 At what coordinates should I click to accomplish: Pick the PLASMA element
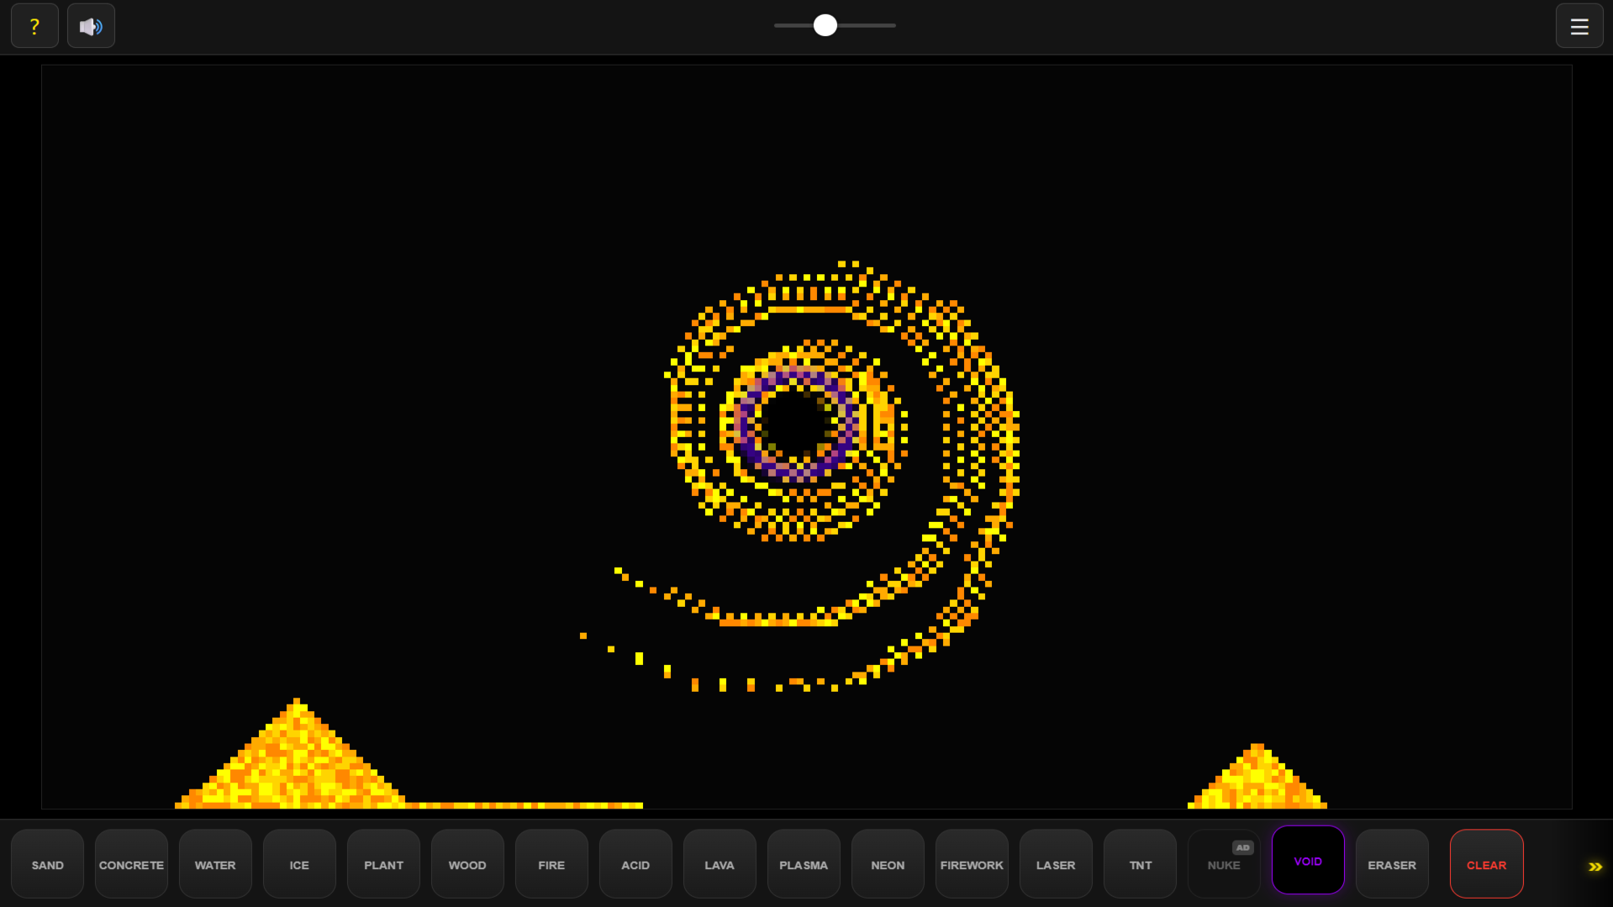coord(803,864)
